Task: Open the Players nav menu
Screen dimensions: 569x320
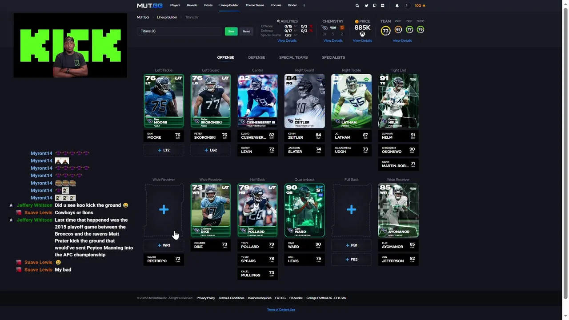Action: (175, 5)
